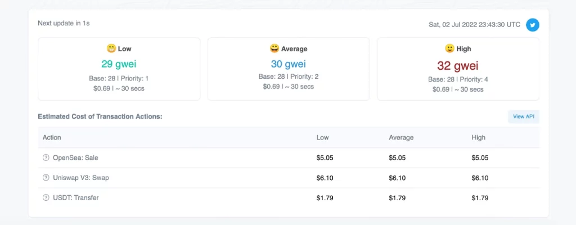Select the 30 gwei average price

289,64
